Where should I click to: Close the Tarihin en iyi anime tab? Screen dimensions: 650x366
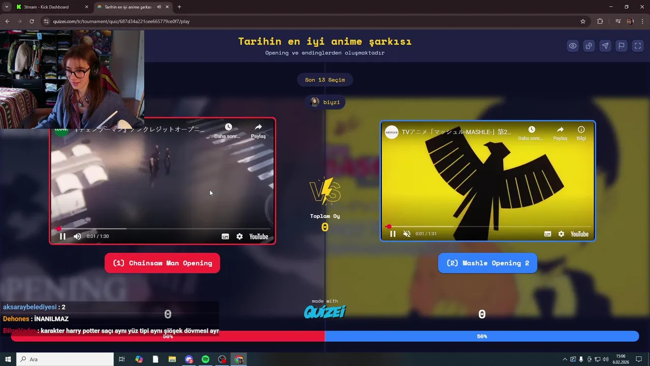point(168,7)
